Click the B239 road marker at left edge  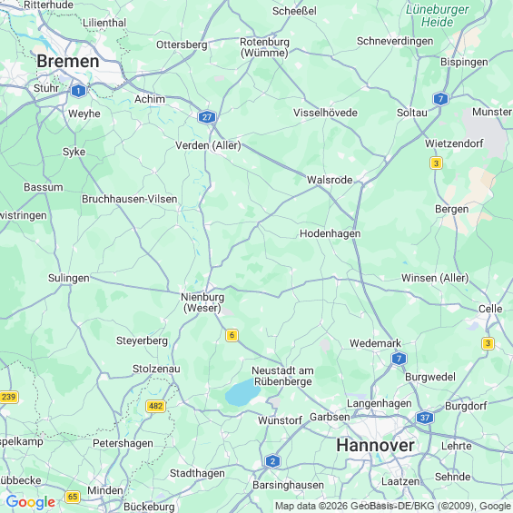pos(9,397)
